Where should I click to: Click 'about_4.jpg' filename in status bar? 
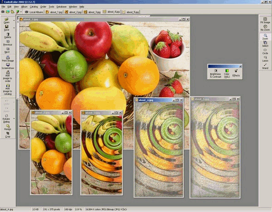(7, 209)
